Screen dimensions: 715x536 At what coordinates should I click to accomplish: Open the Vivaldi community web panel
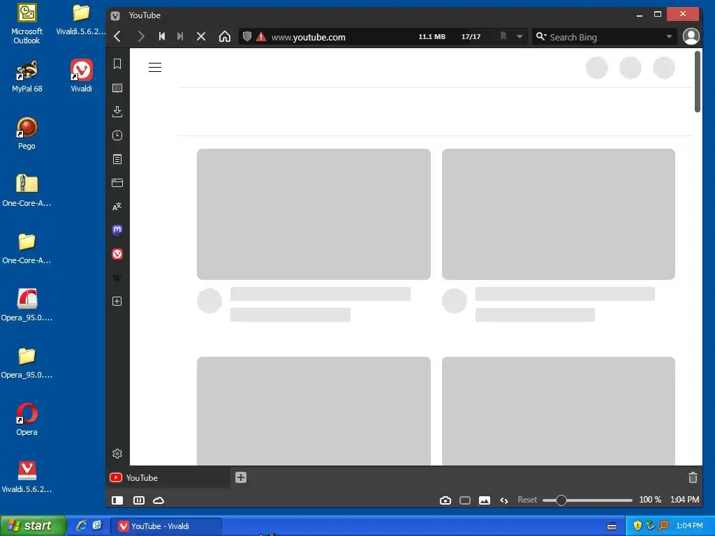click(117, 254)
